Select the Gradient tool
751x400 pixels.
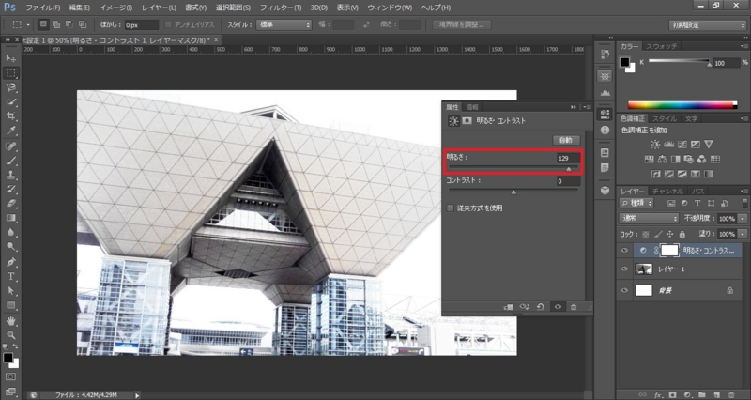pos(10,218)
